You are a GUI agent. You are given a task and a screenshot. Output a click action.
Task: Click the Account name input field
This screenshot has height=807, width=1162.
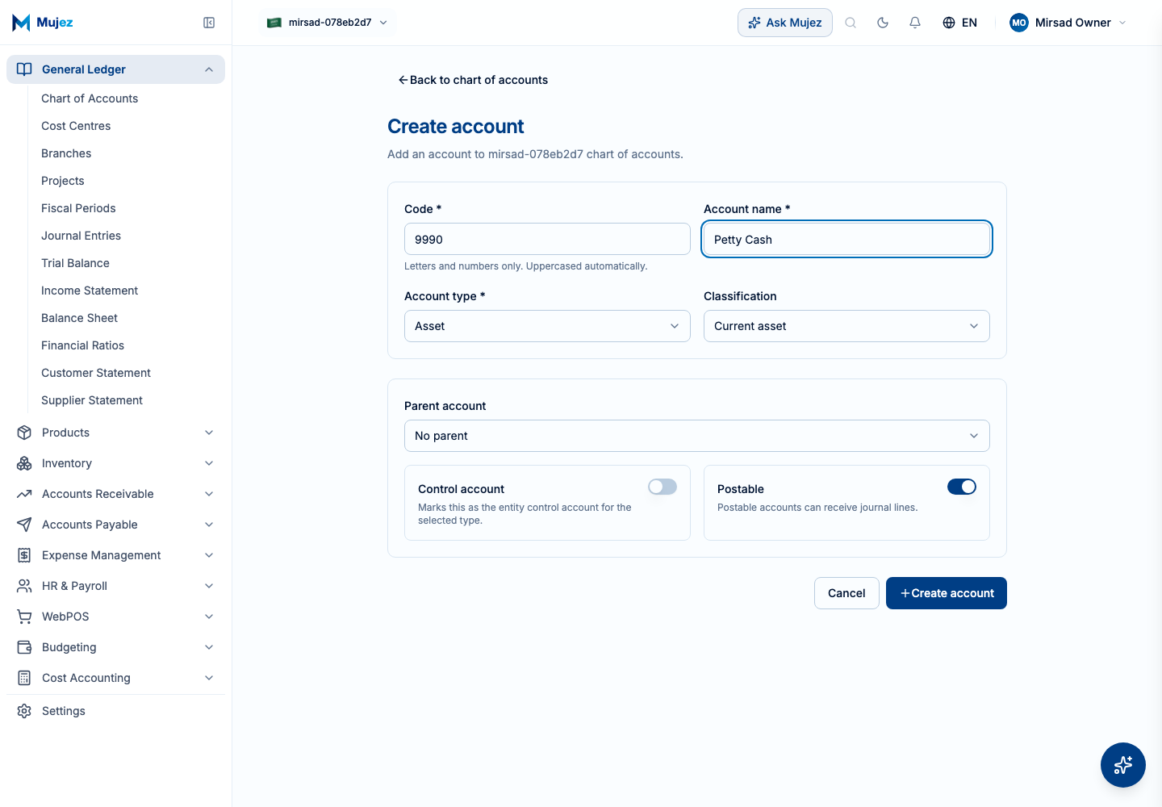tap(846, 239)
